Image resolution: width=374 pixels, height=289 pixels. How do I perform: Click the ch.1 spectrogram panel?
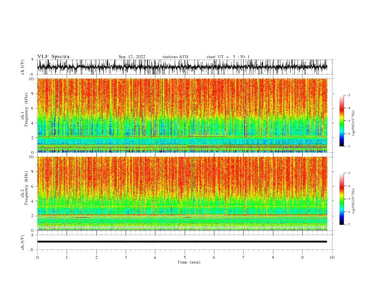click(x=182, y=115)
